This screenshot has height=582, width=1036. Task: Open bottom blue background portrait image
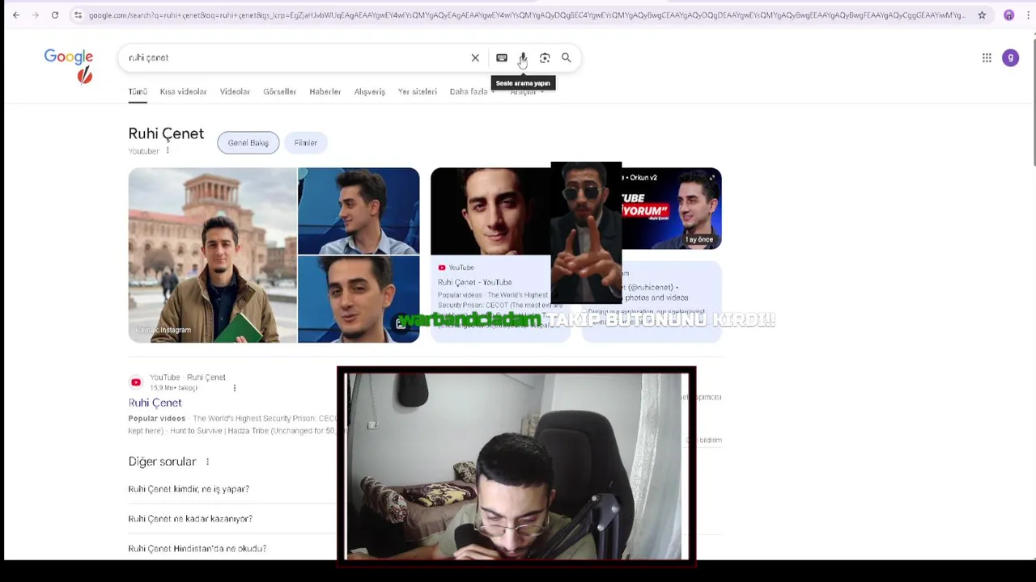click(x=359, y=299)
